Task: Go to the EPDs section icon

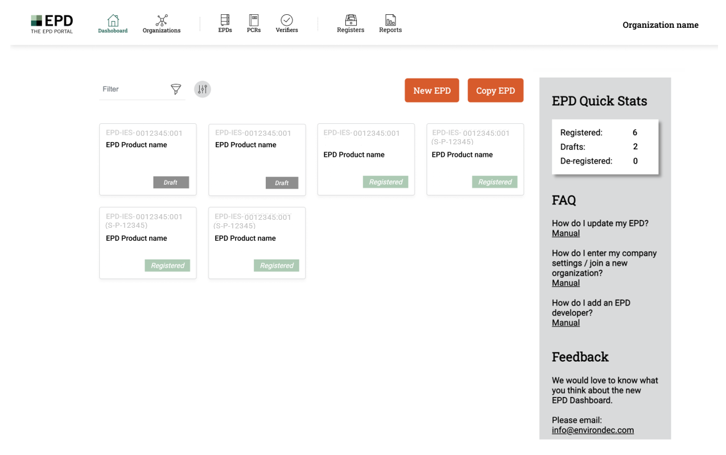Action: pos(225,20)
